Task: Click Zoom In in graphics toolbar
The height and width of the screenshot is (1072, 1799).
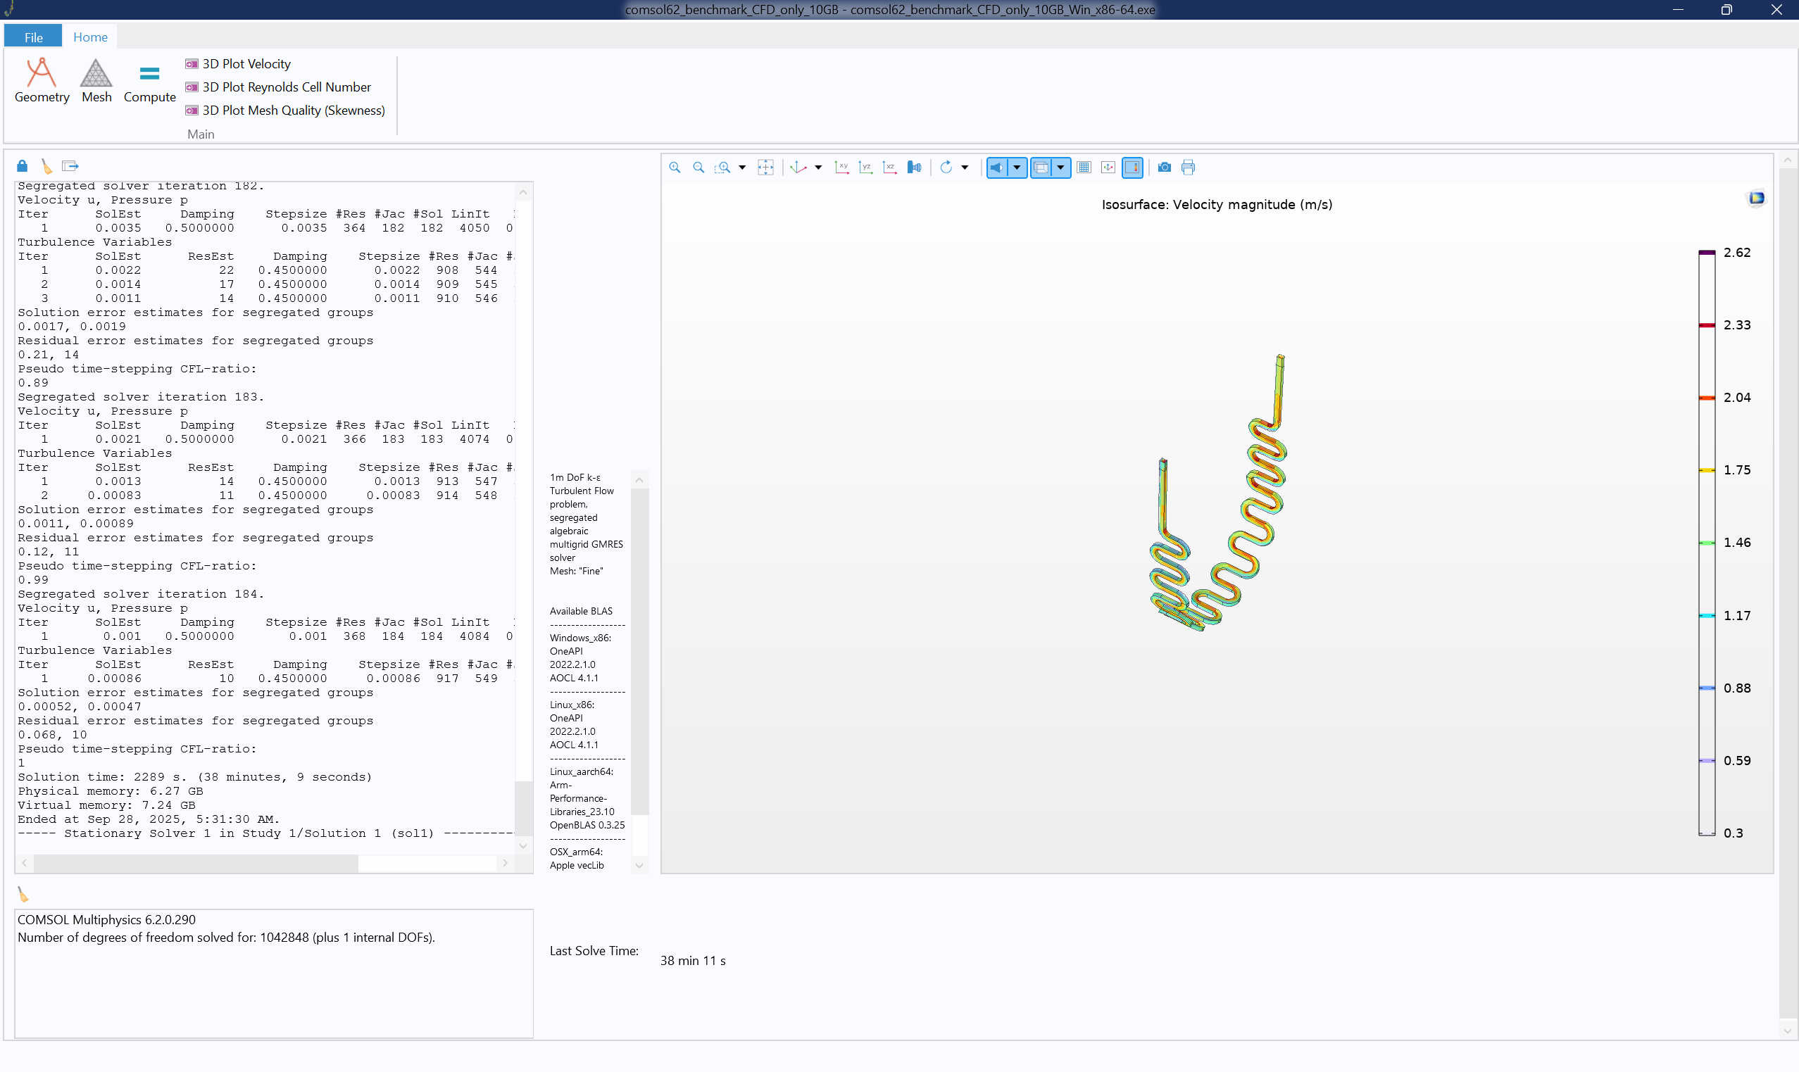Action: pyautogui.click(x=675, y=168)
